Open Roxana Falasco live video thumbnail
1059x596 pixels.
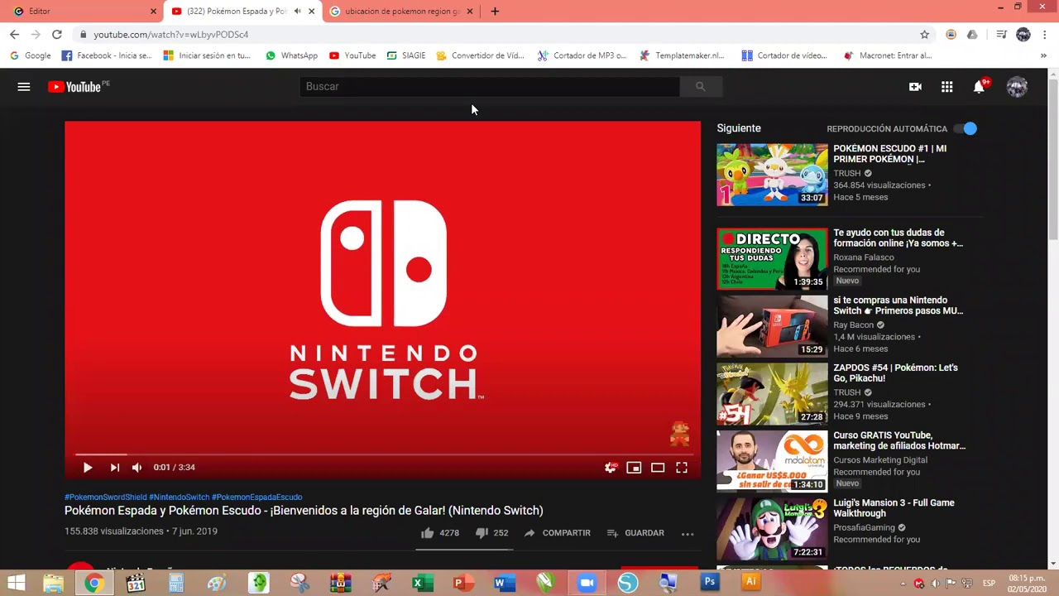pos(772,259)
